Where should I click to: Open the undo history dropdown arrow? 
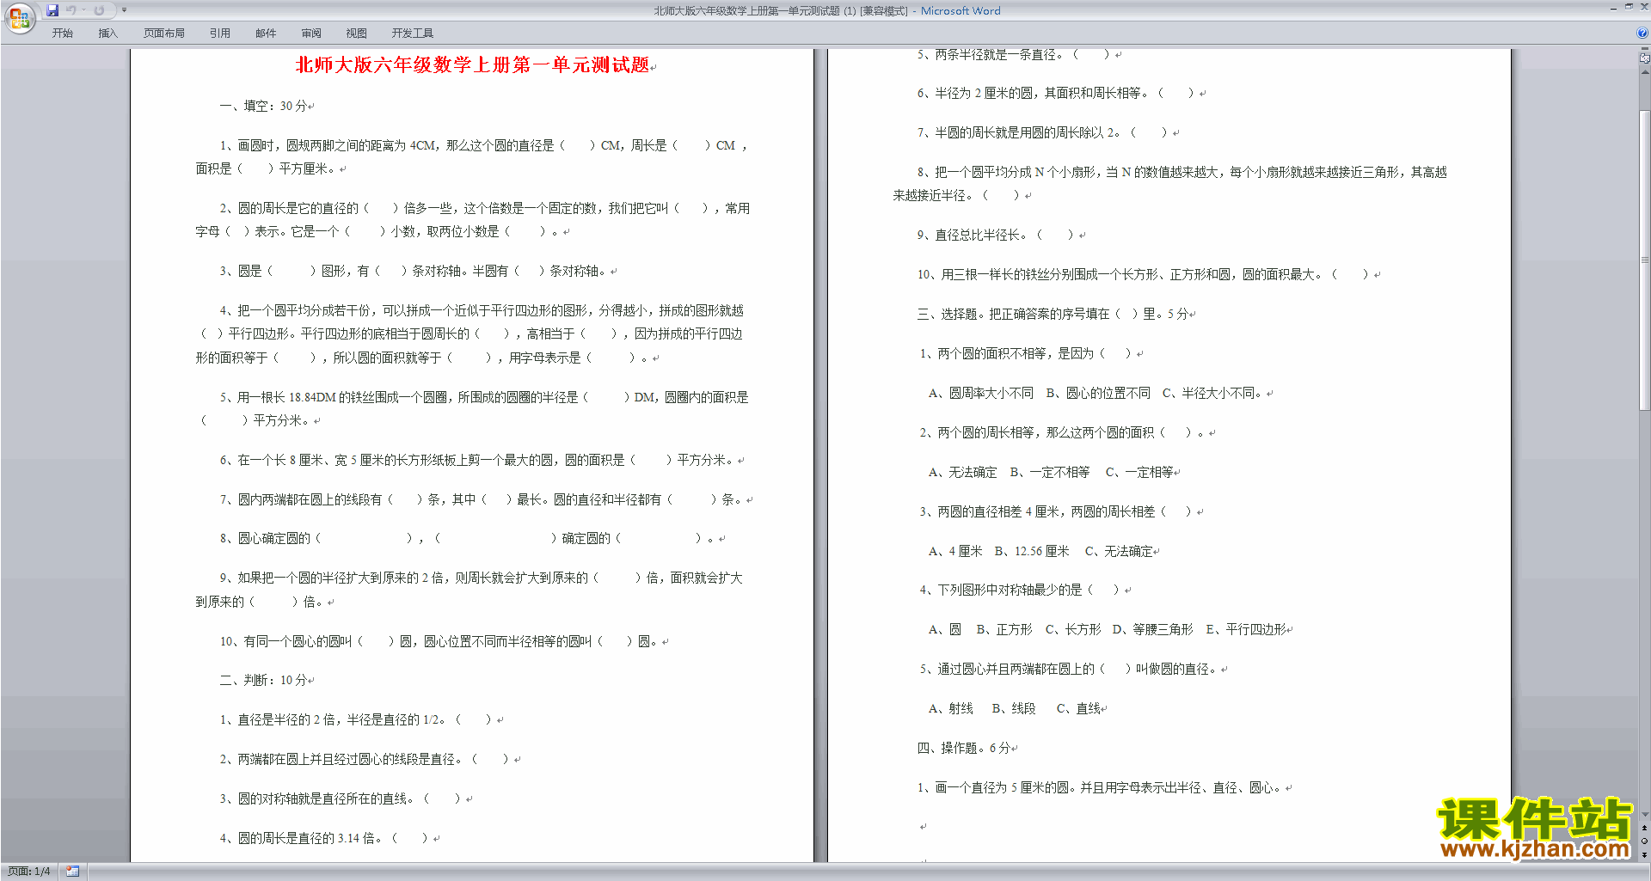(83, 10)
